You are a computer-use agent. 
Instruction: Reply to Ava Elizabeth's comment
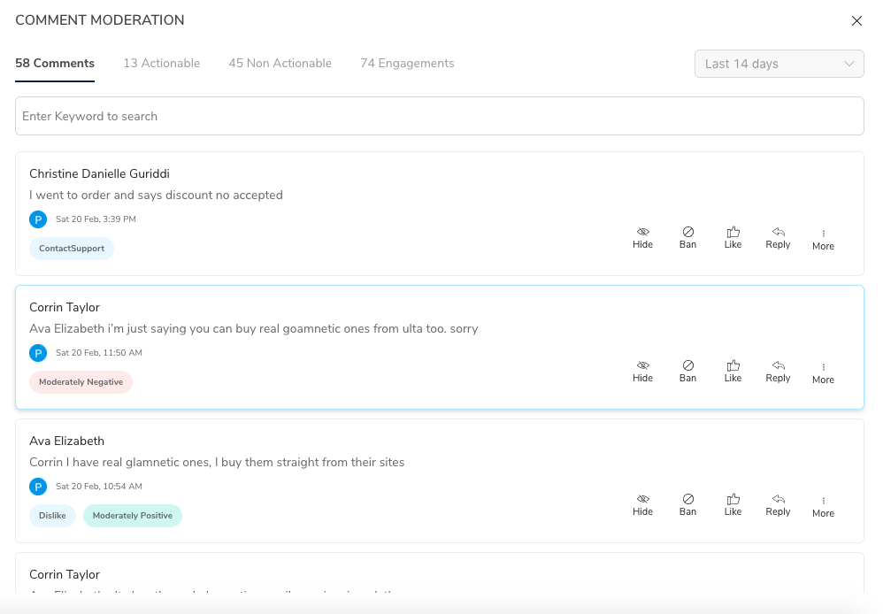click(x=778, y=505)
